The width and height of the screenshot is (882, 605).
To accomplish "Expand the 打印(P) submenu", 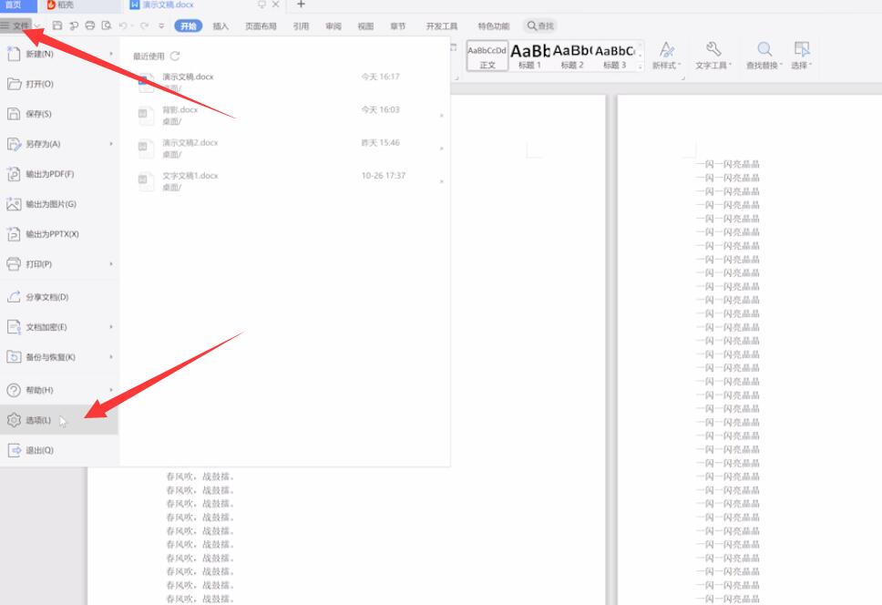I will 59,263.
